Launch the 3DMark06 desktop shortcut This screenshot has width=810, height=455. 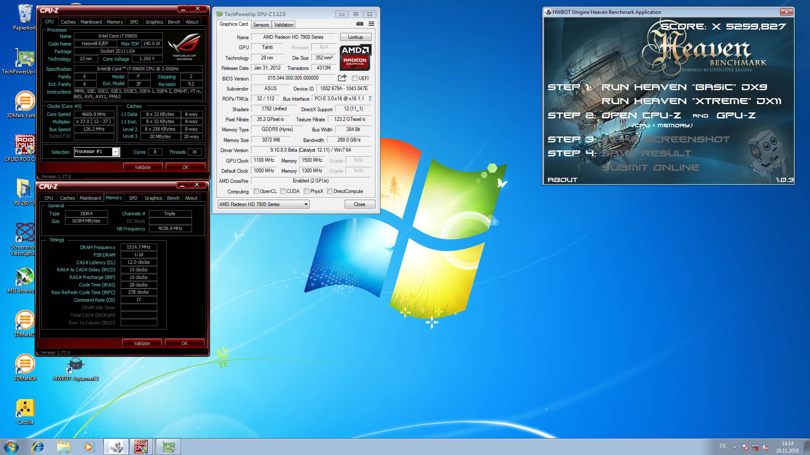[x=25, y=367]
